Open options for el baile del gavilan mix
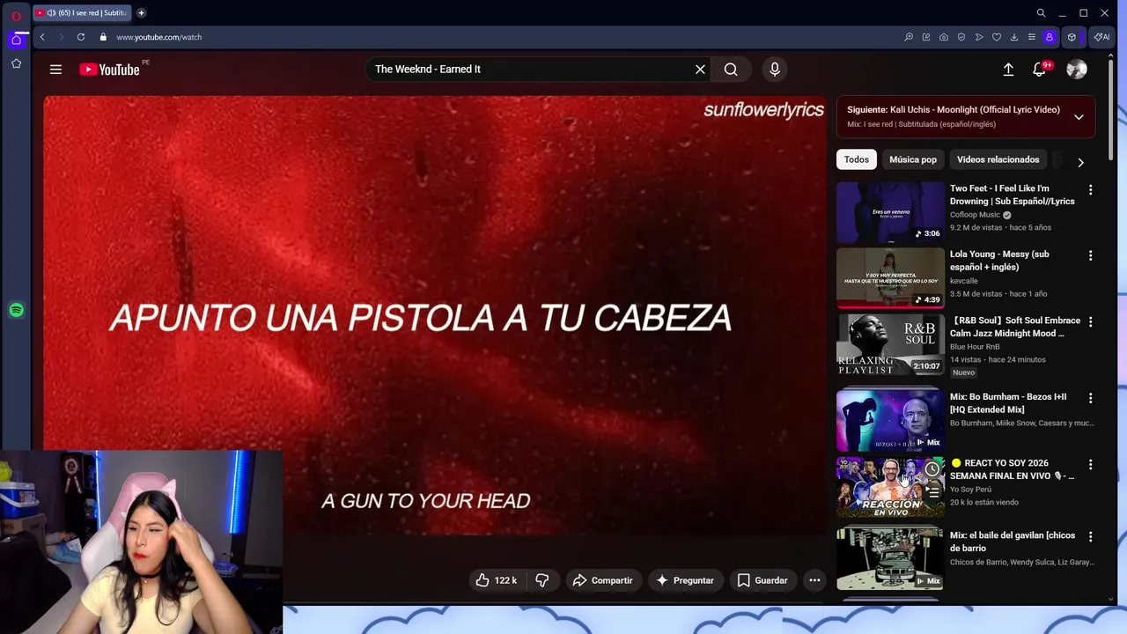The width and height of the screenshot is (1127, 634). [1090, 536]
